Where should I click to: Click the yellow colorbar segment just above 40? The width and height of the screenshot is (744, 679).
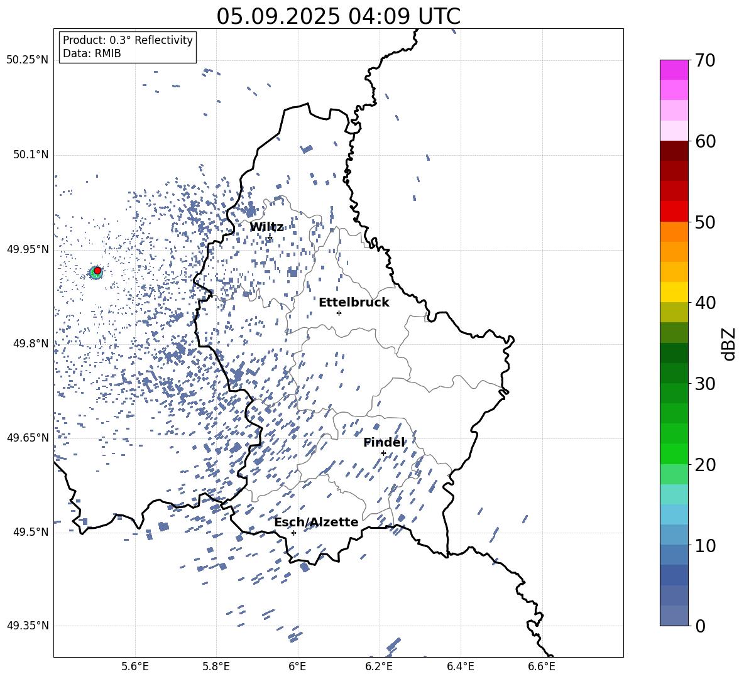674,293
